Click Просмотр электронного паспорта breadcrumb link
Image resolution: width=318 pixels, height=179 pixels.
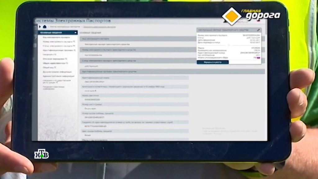click(x=99, y=27)
